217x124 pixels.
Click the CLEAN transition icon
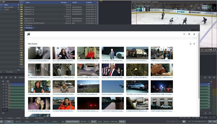(x=1, y=10)
